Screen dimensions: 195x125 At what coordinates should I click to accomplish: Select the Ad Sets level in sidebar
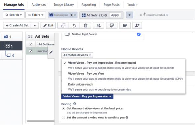click(12, 46)
